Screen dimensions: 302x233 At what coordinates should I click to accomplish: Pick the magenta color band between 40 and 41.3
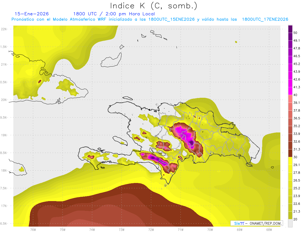[x=290, y=91]
